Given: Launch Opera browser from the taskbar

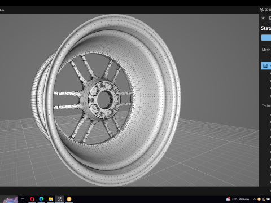Looking at the screenshot, I should 32,199.
